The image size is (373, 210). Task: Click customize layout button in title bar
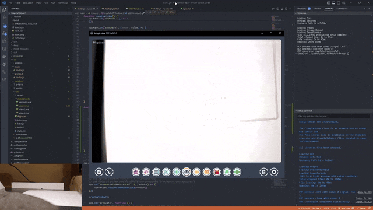(x=344, y=3)
